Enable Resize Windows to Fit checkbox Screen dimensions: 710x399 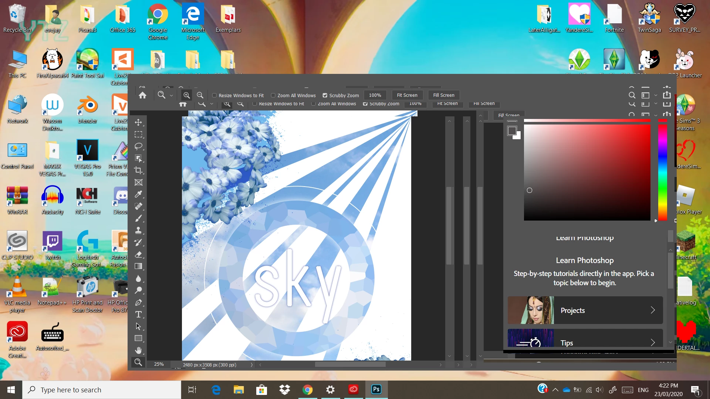(214, 95)
